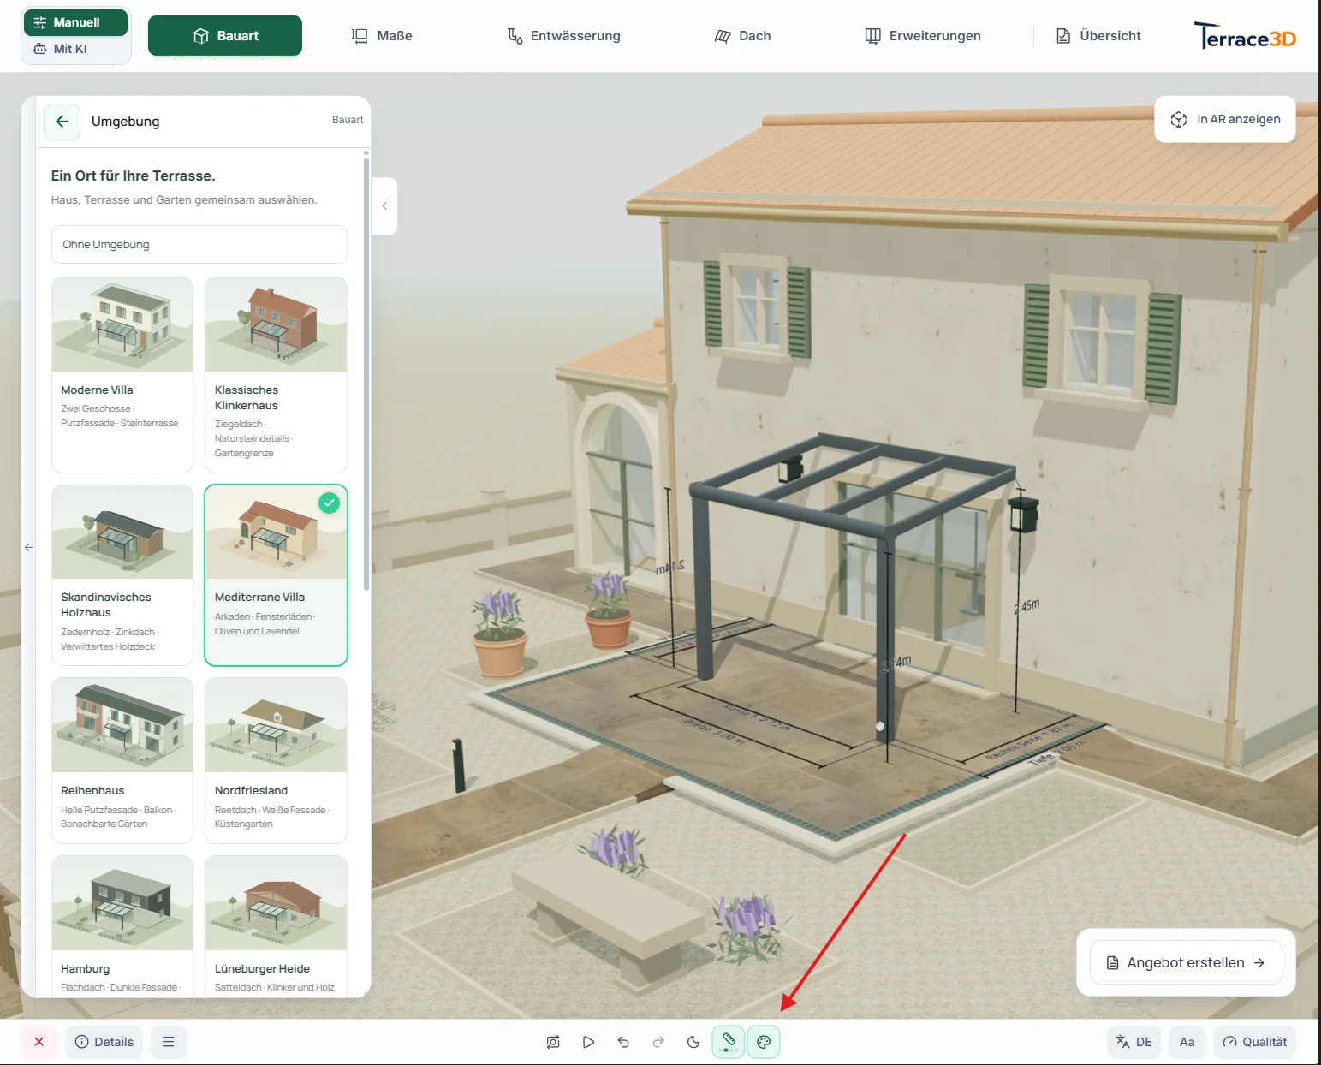Screen dimensions: 1321x1065
Task: Open the Maße tab
Action: (382, 35)
